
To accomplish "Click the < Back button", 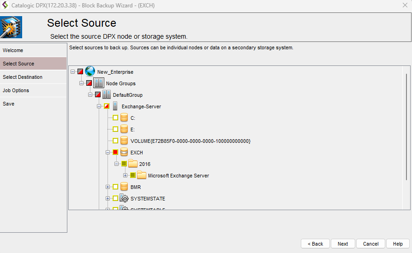I will pyautogui.click(x=315, y=244).
